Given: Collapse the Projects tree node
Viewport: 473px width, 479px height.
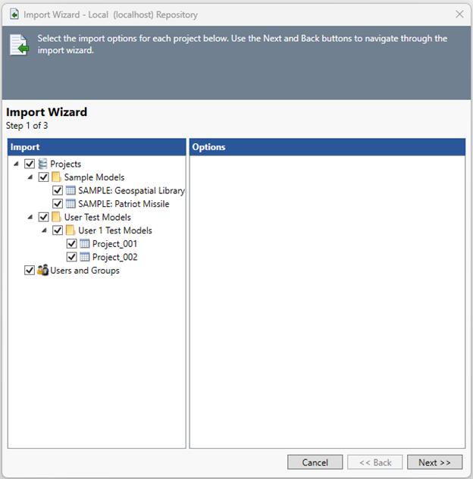Looking at the screenshot, I should pos(17,164).
